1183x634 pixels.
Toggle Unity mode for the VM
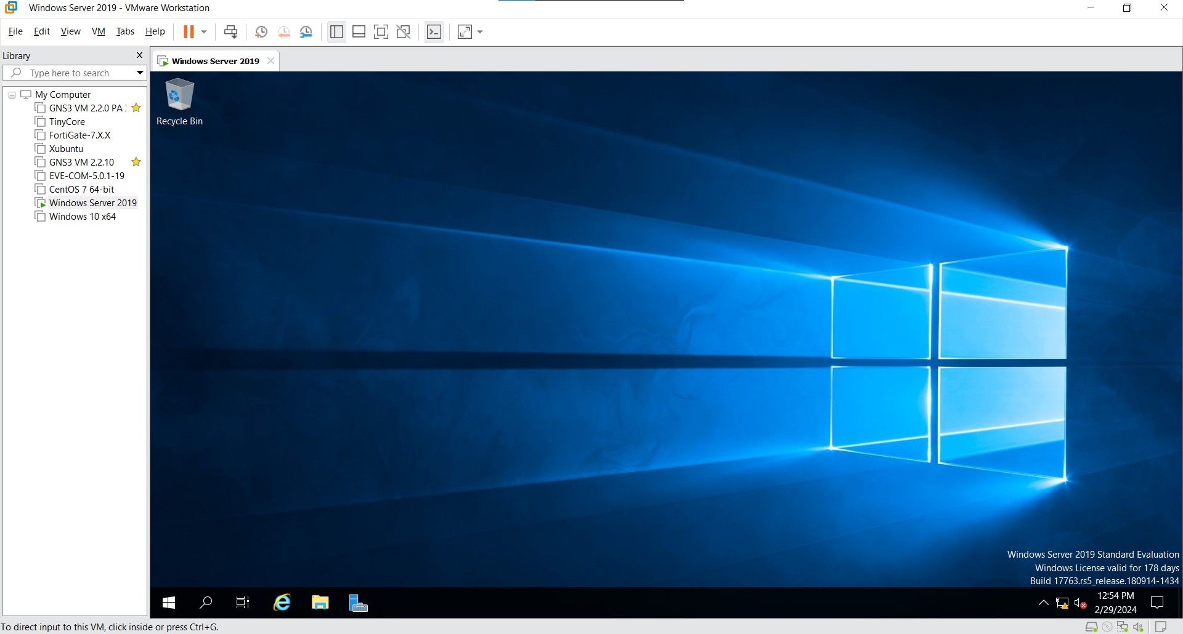(x=404, y=31)
